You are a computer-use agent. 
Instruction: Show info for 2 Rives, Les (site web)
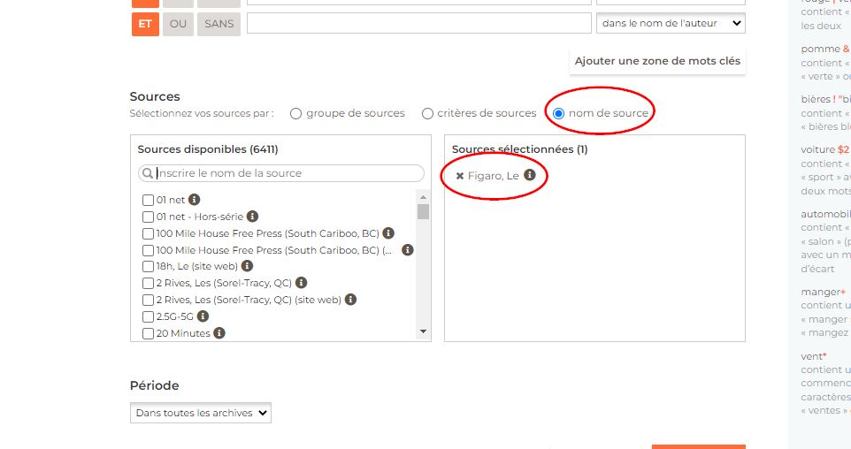tap(350, 300)
